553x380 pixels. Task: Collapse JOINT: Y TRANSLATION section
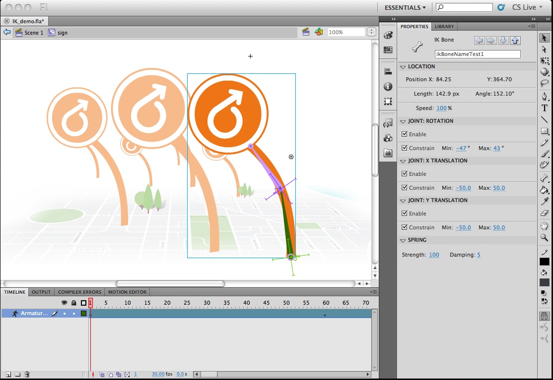403,201
